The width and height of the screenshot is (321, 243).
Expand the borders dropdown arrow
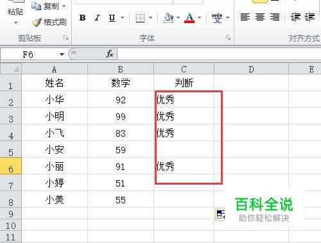pyautogui.click(x=150, y=18)
